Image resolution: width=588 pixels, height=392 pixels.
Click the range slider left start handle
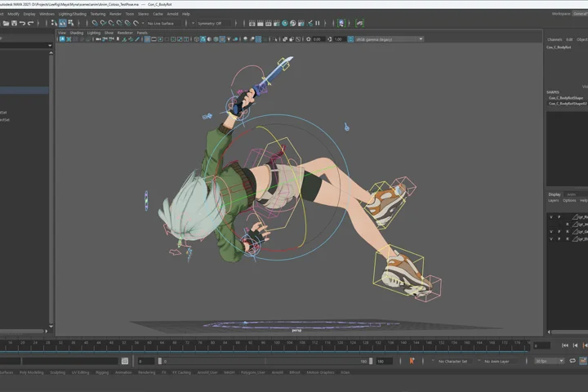160,361
